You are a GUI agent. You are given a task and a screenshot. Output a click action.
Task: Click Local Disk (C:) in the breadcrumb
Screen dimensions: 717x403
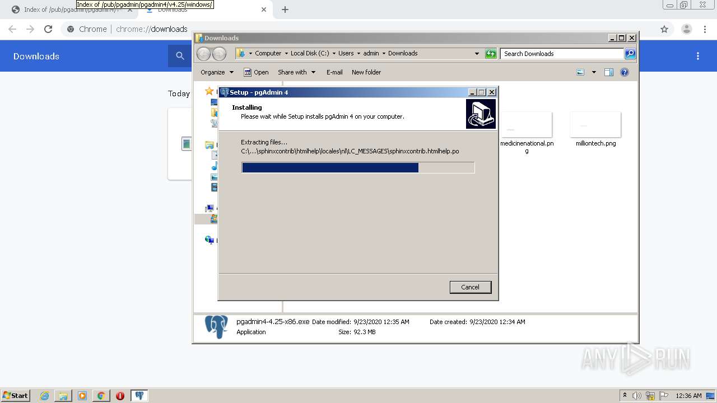coord(310,54)
